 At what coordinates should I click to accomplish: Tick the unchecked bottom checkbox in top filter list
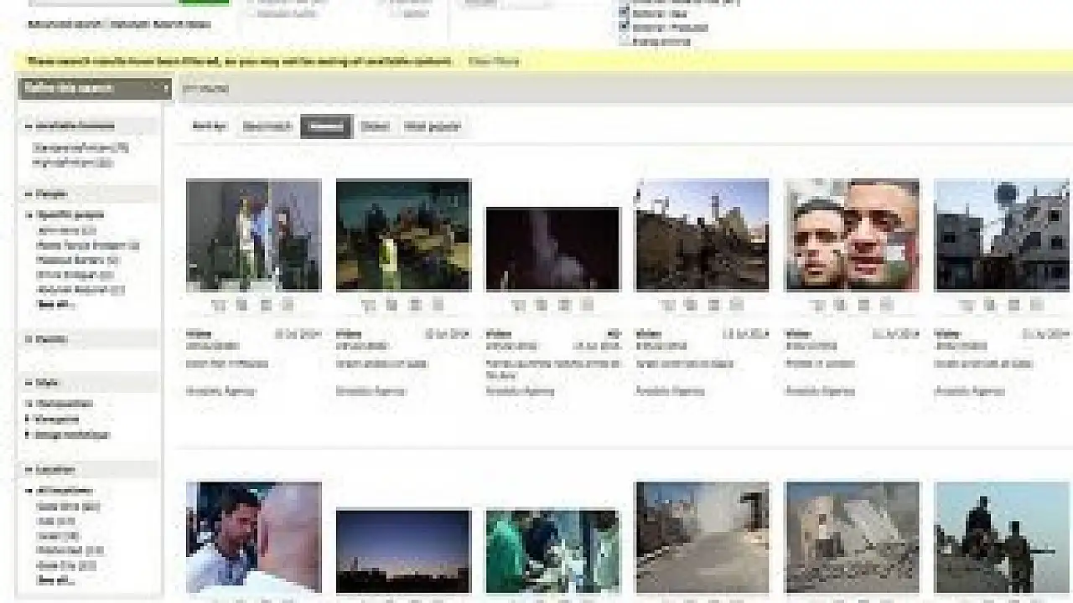[x=625, y=41]
